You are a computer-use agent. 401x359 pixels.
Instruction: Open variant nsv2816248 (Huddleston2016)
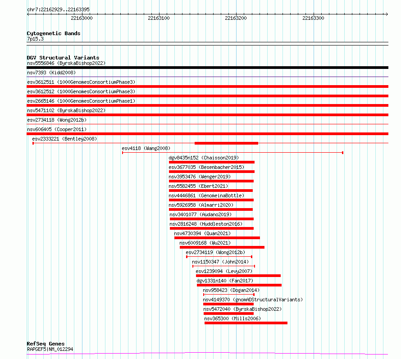point(206,224)
